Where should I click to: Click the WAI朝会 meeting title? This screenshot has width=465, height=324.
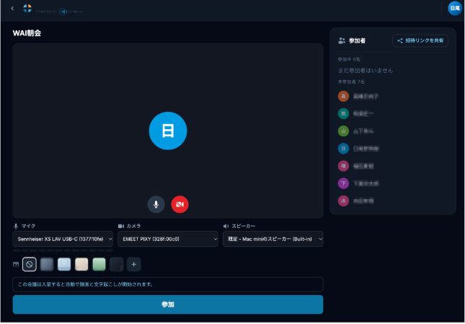(27, 33)
